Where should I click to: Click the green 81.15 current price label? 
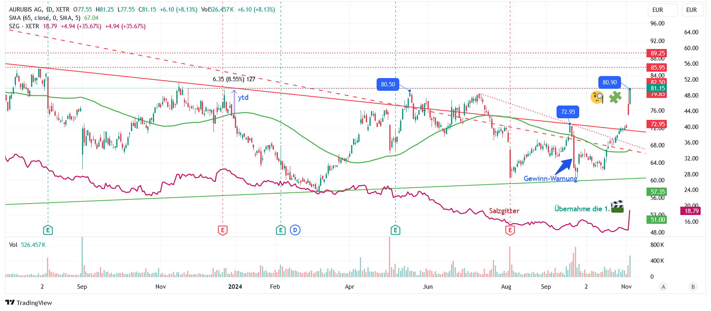tap(657, 88)
